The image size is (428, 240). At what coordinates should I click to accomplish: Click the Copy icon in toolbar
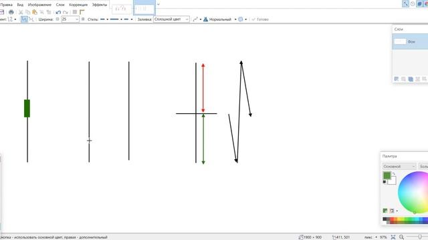pyautogui.click(x=28, y=12)
